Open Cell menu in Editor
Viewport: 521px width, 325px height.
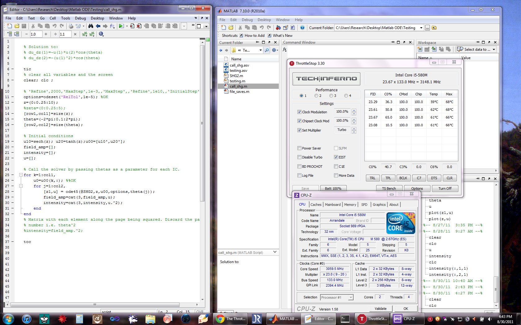click(53, 18)
